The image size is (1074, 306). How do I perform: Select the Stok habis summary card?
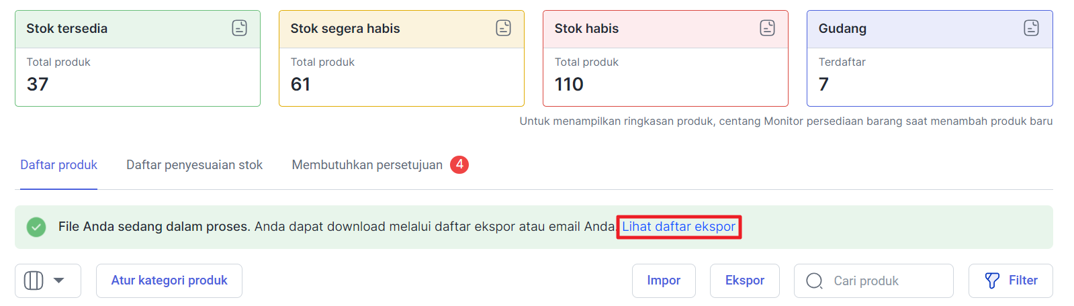click(665, 74)
